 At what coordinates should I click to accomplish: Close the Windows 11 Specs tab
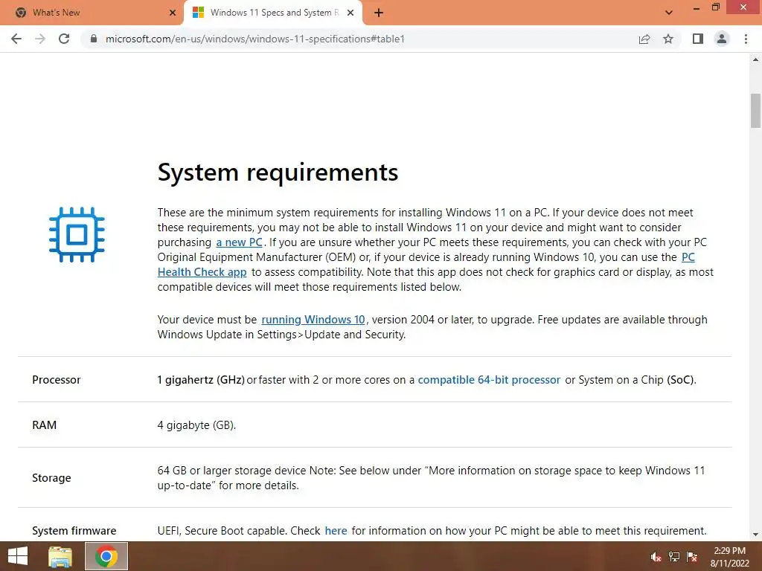350,13
